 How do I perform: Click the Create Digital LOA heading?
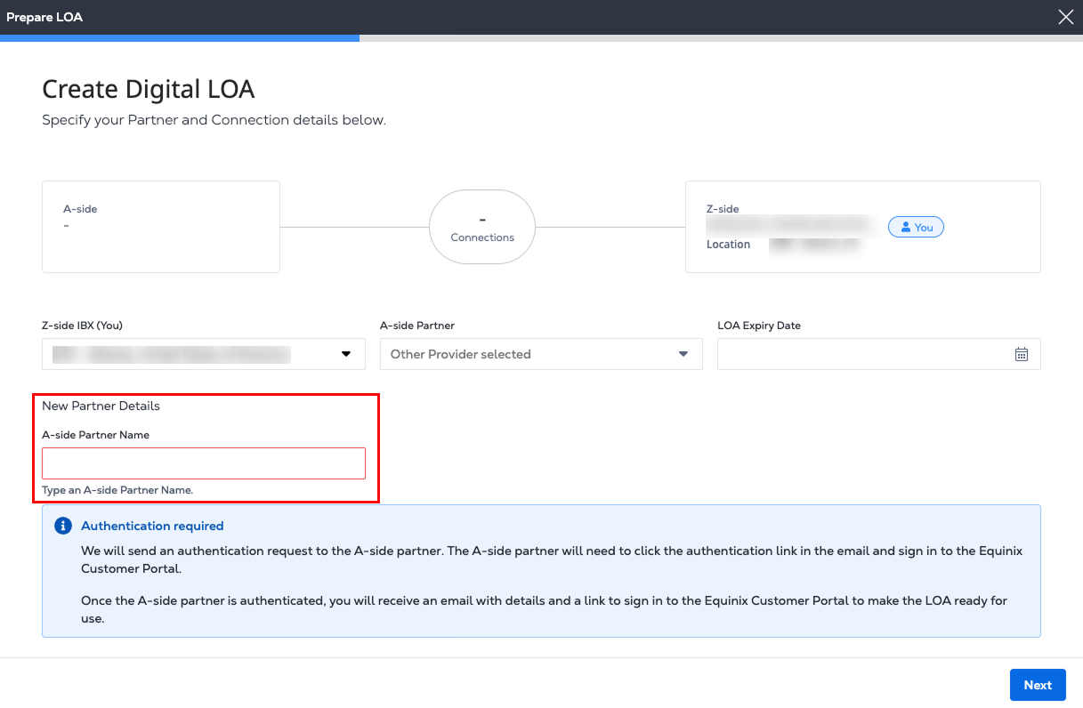(x=149, y=89)
